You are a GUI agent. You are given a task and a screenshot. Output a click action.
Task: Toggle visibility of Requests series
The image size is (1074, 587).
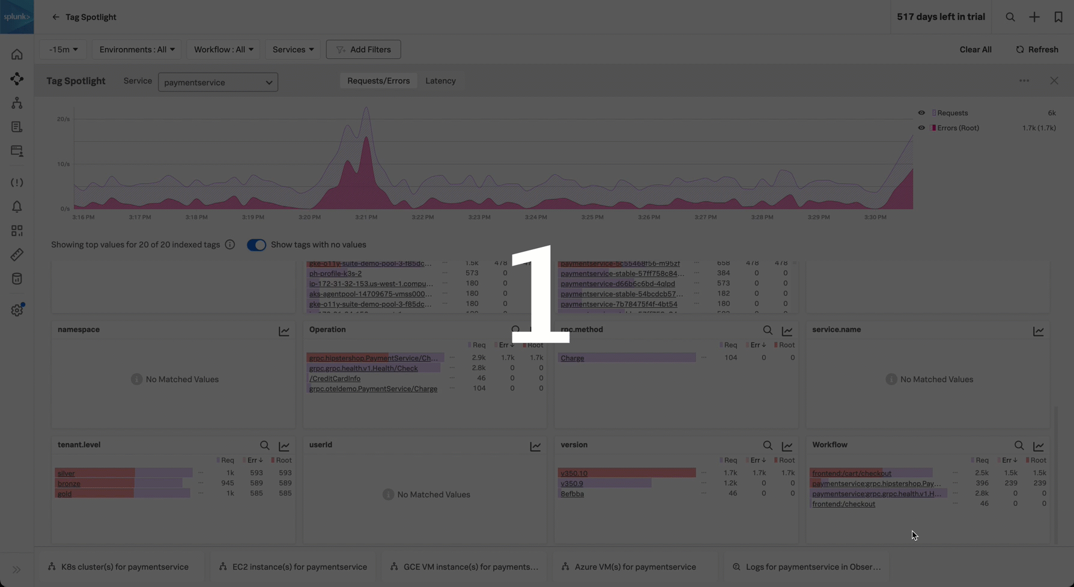pyautogui.click(x=921, y=113)
